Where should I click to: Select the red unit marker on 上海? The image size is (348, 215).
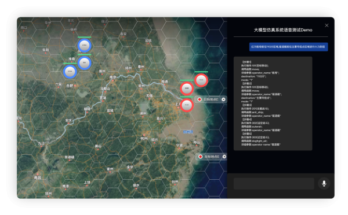[187, 105]
